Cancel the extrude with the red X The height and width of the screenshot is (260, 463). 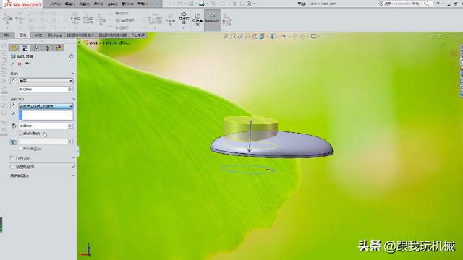[x=20, y=64]
